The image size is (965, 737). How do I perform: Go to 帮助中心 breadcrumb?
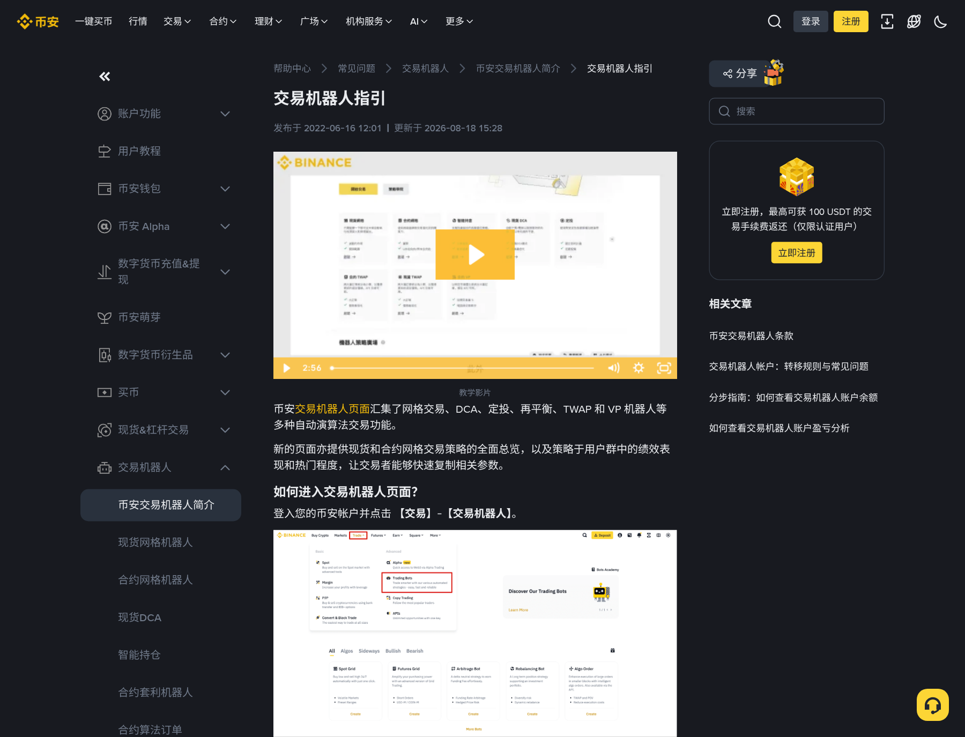point(292,69)
